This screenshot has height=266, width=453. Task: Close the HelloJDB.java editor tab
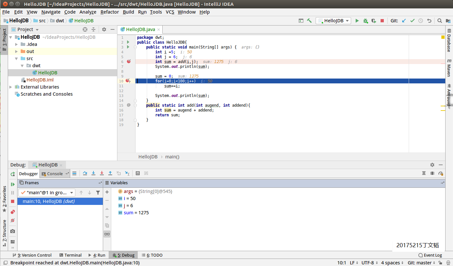pos(159,29)
